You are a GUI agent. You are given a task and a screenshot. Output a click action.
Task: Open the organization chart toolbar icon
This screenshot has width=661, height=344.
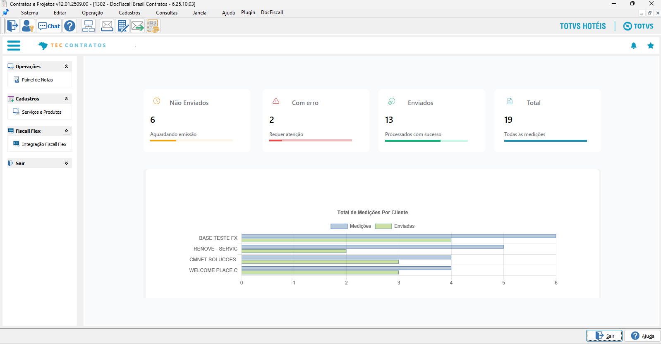pos(89,26)
